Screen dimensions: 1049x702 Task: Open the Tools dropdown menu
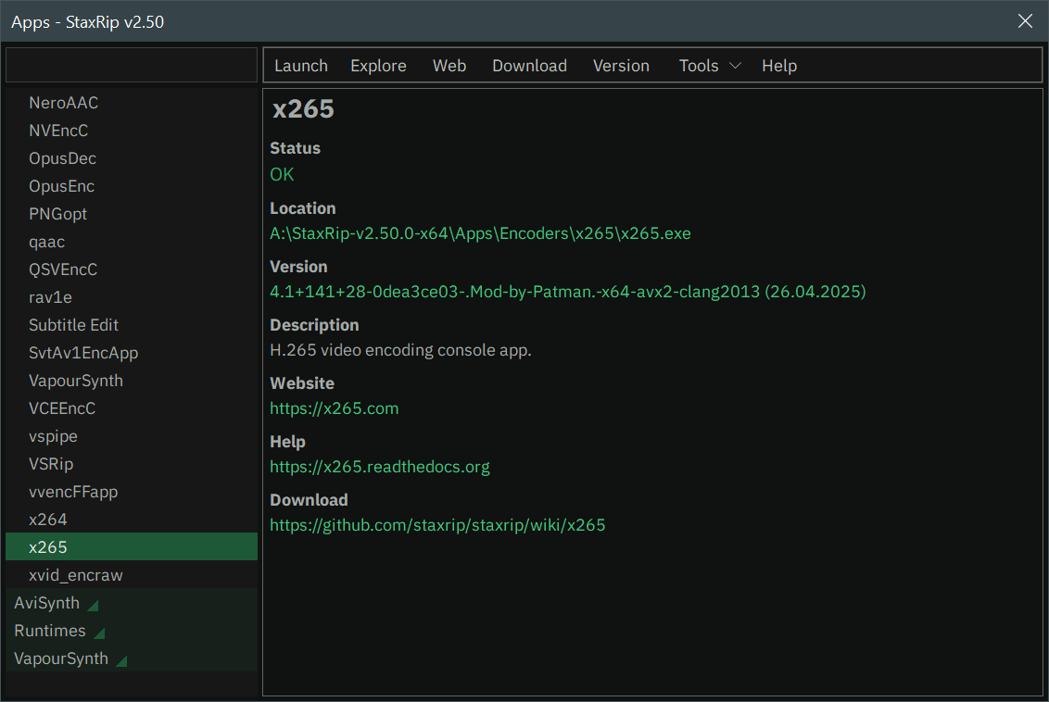(710, 66)
